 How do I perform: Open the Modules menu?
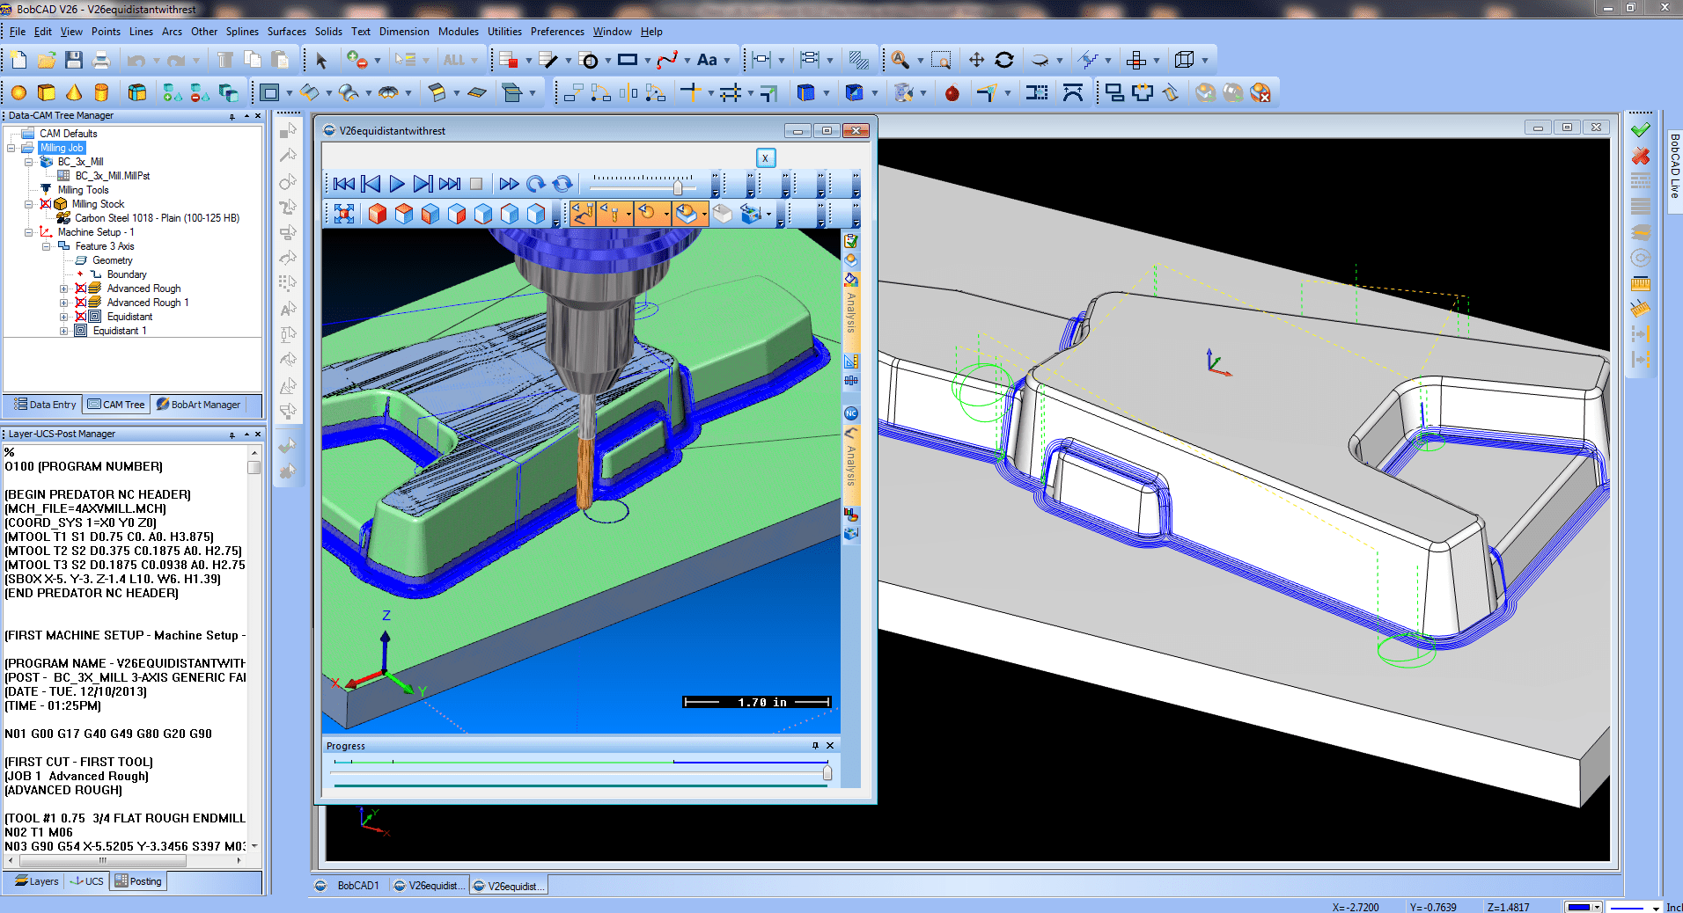[x=459, y=32]
